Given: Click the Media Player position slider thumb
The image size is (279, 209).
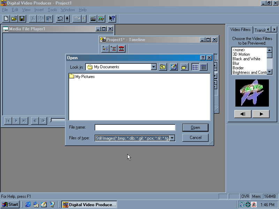Looking at the screenshot, I should pos(51,120).
